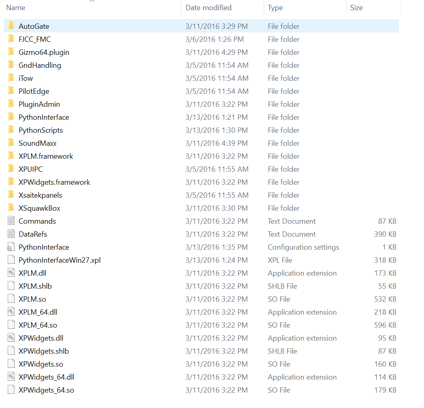Viewport: 424px width, 408px height.
Task: Select the XPWidgets.so file name
Action: [41, 364]
